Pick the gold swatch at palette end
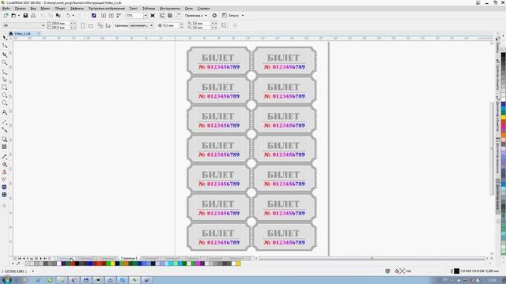The width and height of the screenshot is (506, 284). point(238,263)
